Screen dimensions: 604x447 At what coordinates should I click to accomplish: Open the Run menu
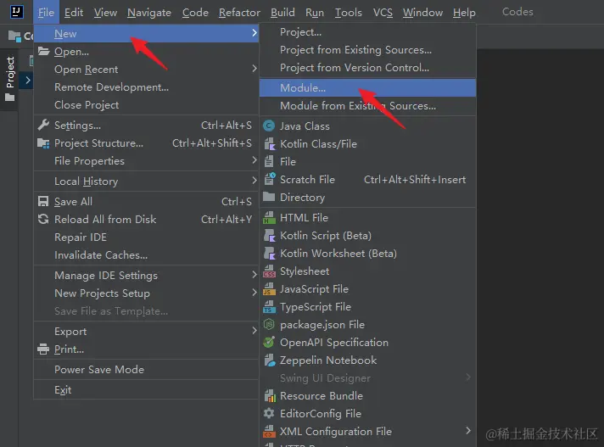tap(315, 13)
